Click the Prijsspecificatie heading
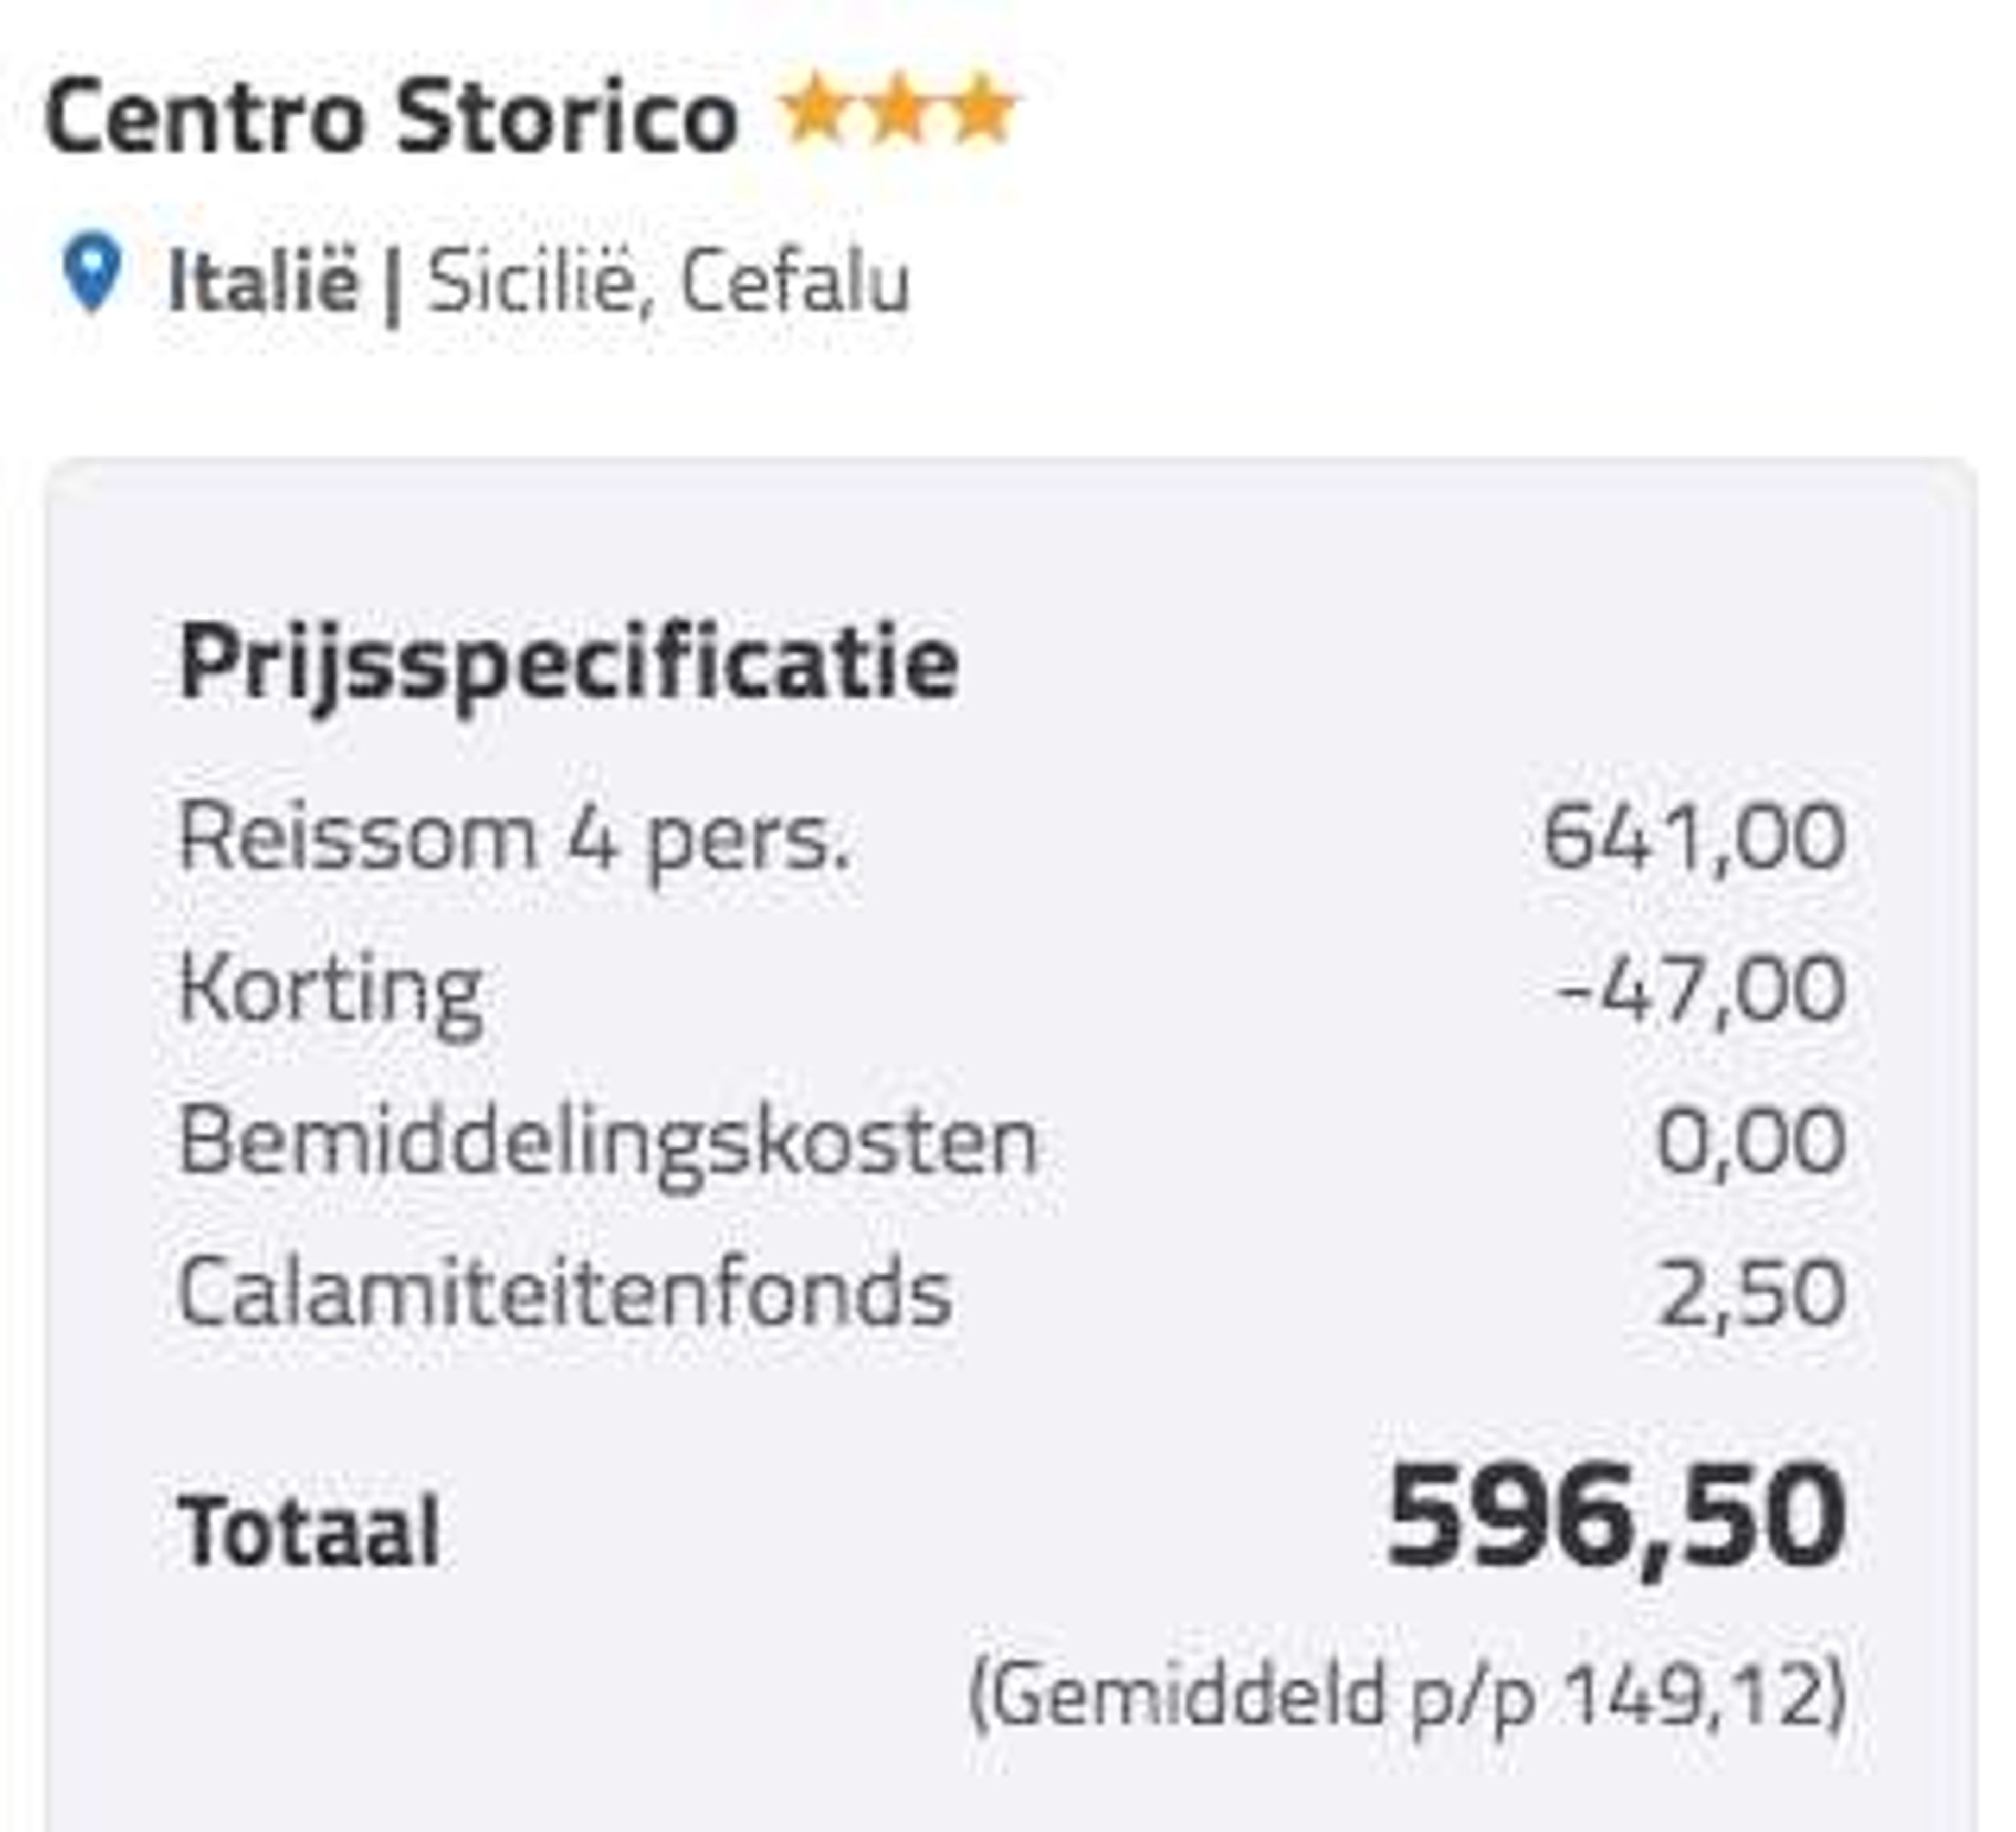 (569, 664)
